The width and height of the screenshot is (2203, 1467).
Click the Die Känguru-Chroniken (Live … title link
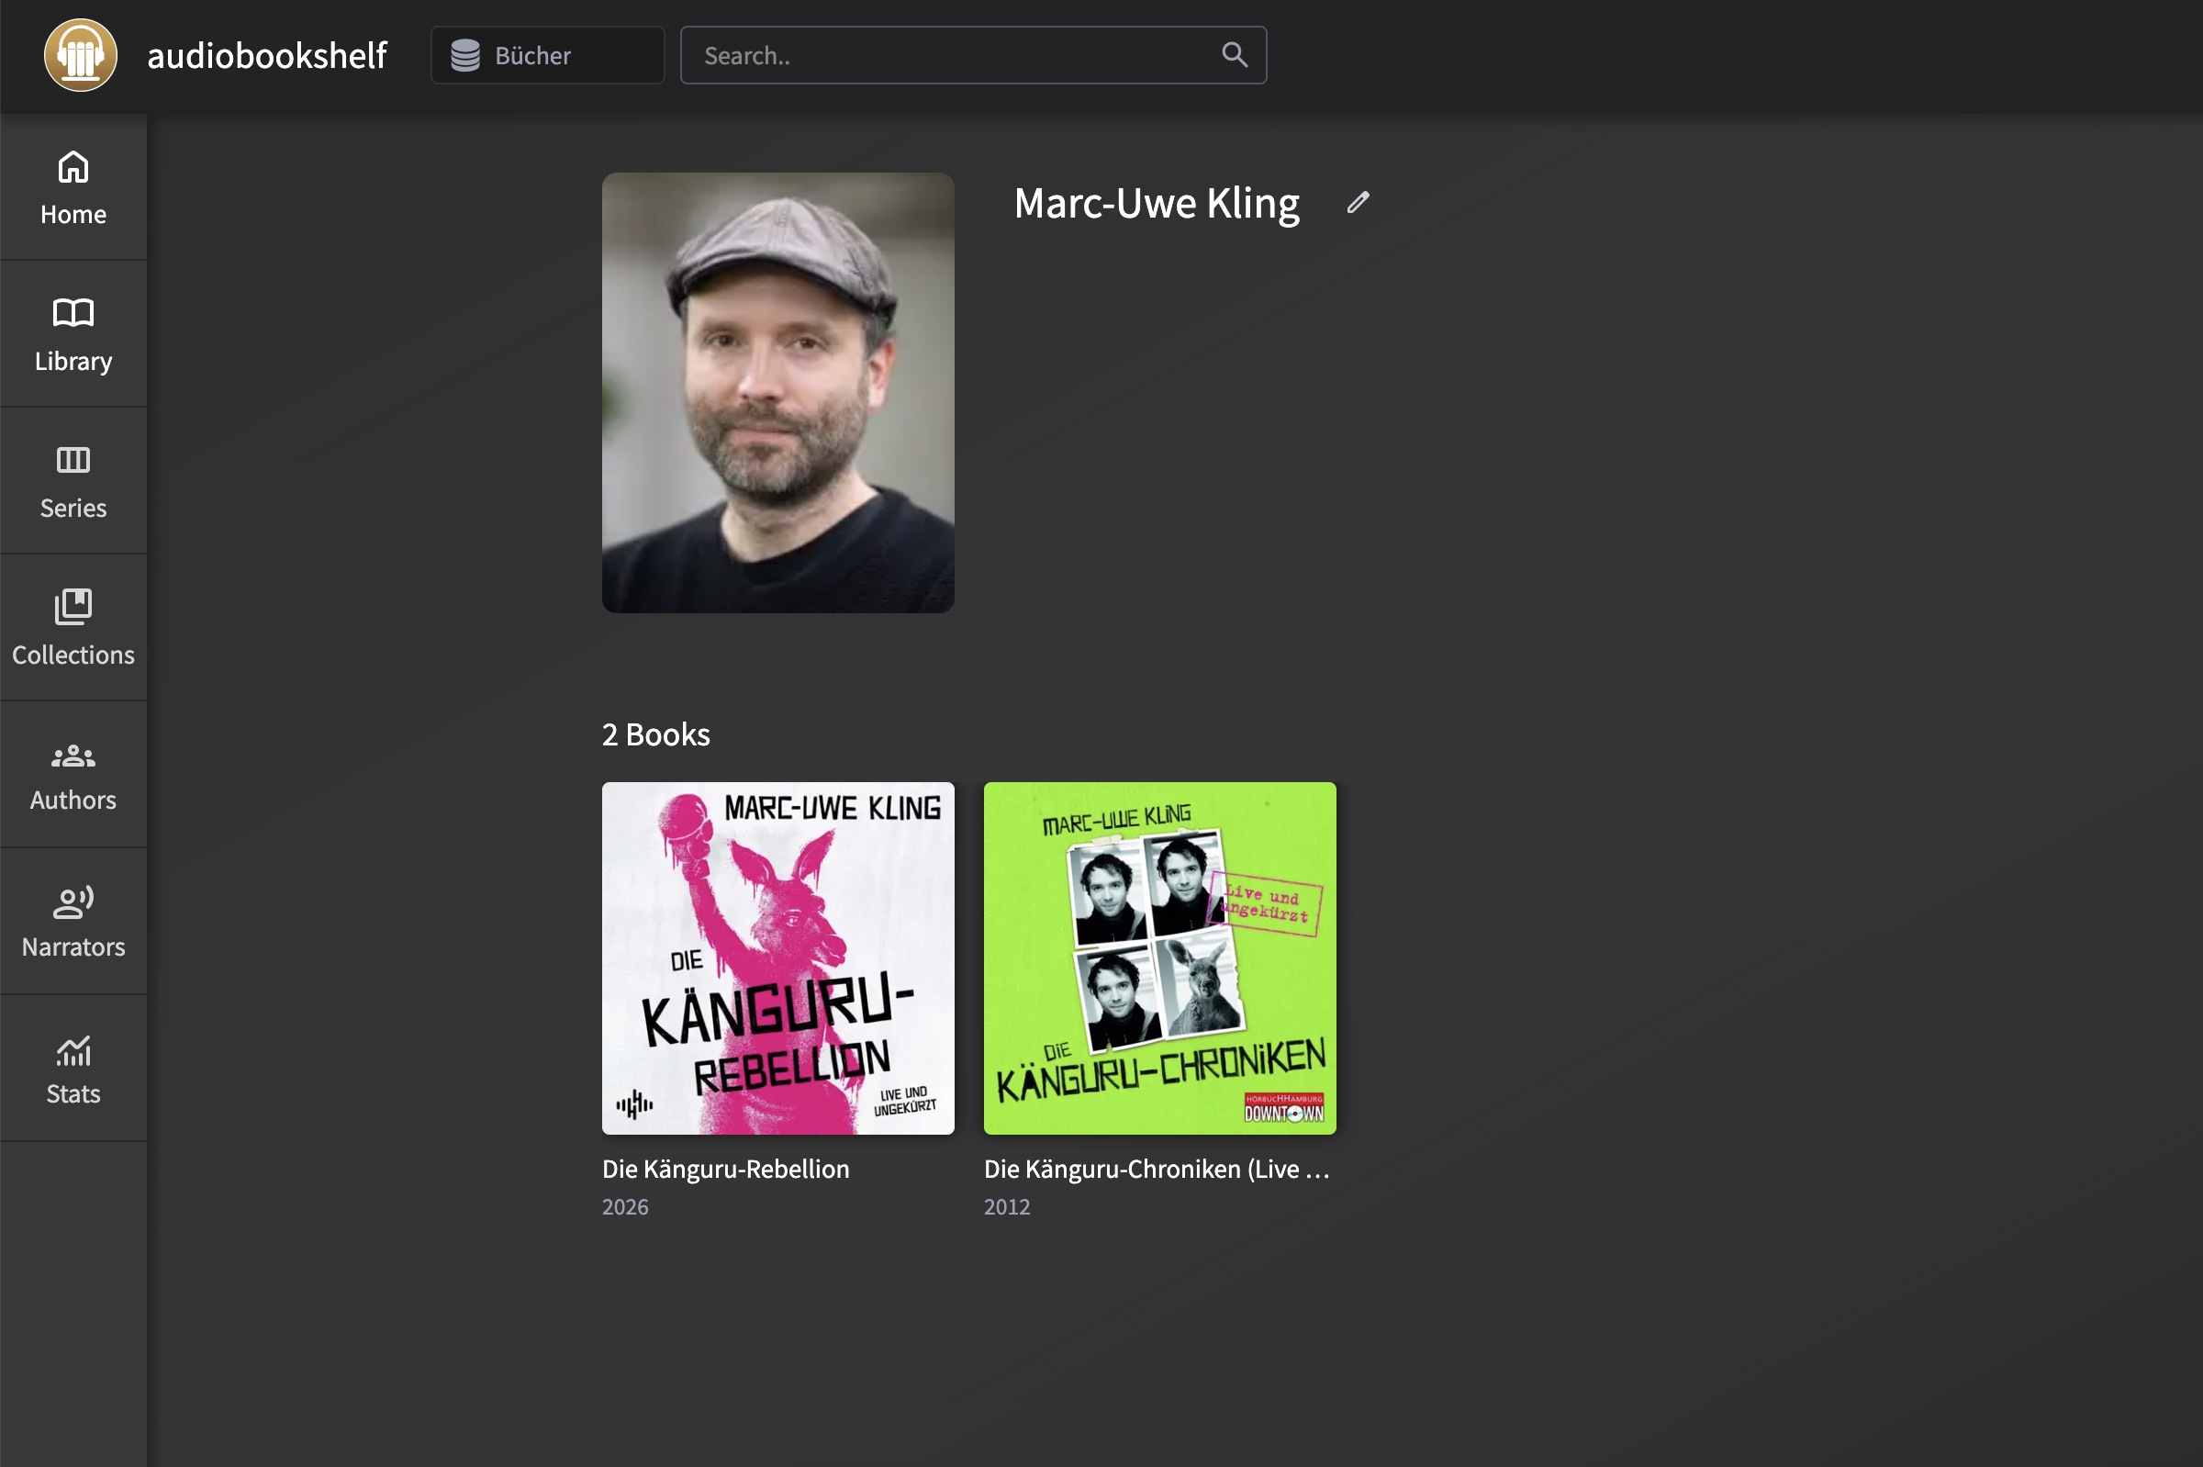coord(1156,1169)
